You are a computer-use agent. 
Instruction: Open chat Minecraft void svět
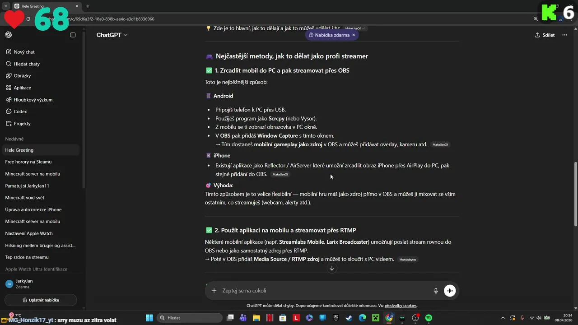(x=41, y=198)
